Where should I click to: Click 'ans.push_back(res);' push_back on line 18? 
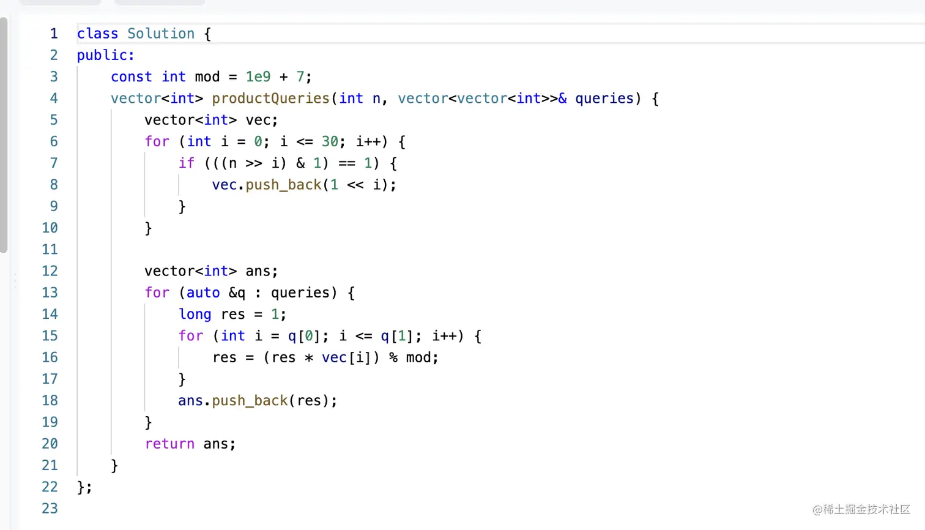point(250,401)
